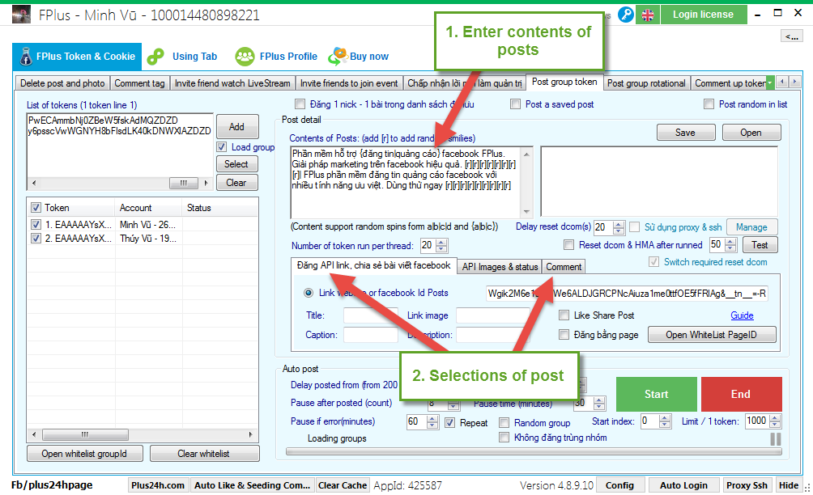Collapse panel with the '<...' button

792,36
